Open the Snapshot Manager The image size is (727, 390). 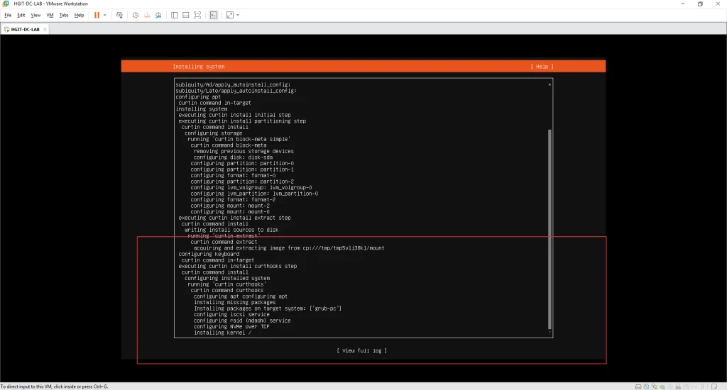pyautogui.click(x=158, y=16)
